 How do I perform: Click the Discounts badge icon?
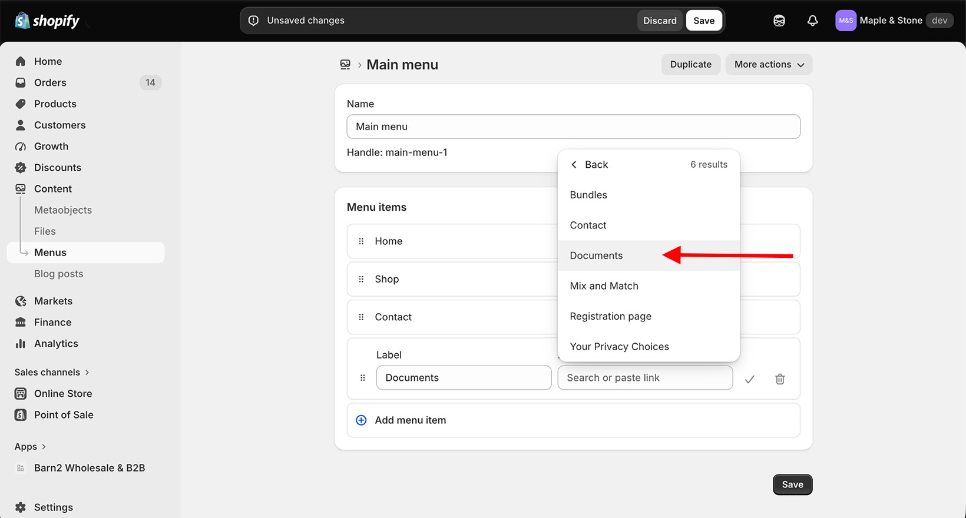click(21, 167)
